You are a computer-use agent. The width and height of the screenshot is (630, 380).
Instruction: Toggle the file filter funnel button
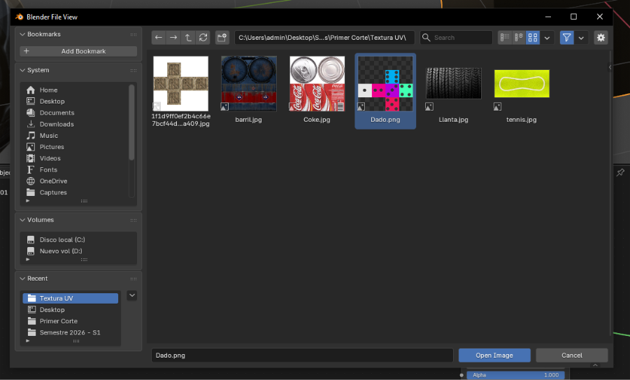[566, 38]
